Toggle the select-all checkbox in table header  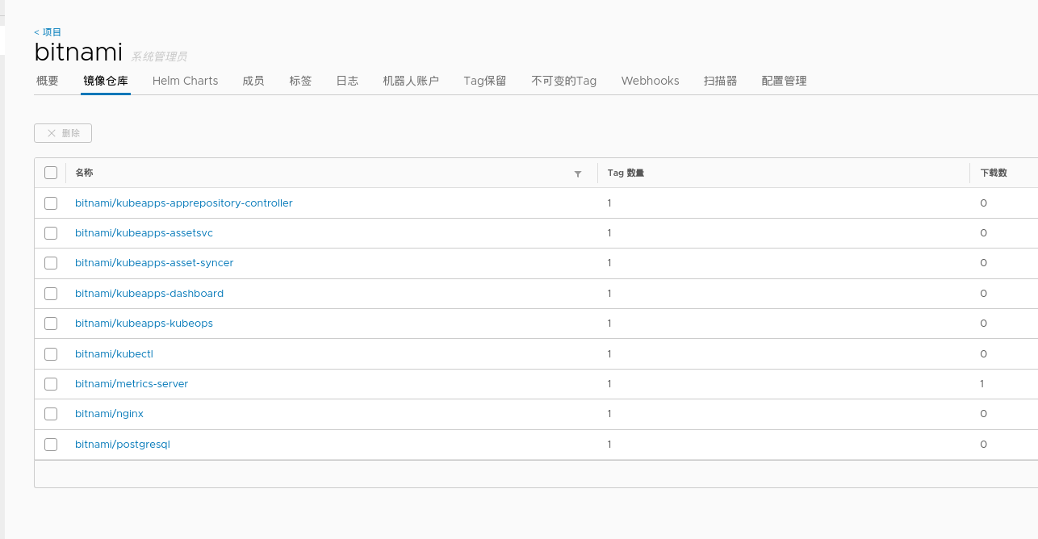(x=51, y=173)
